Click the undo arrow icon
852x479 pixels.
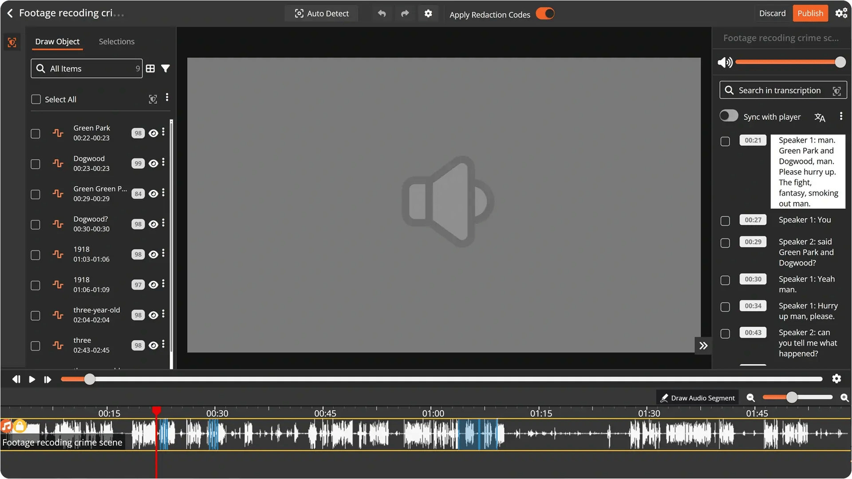click(382, 14)
